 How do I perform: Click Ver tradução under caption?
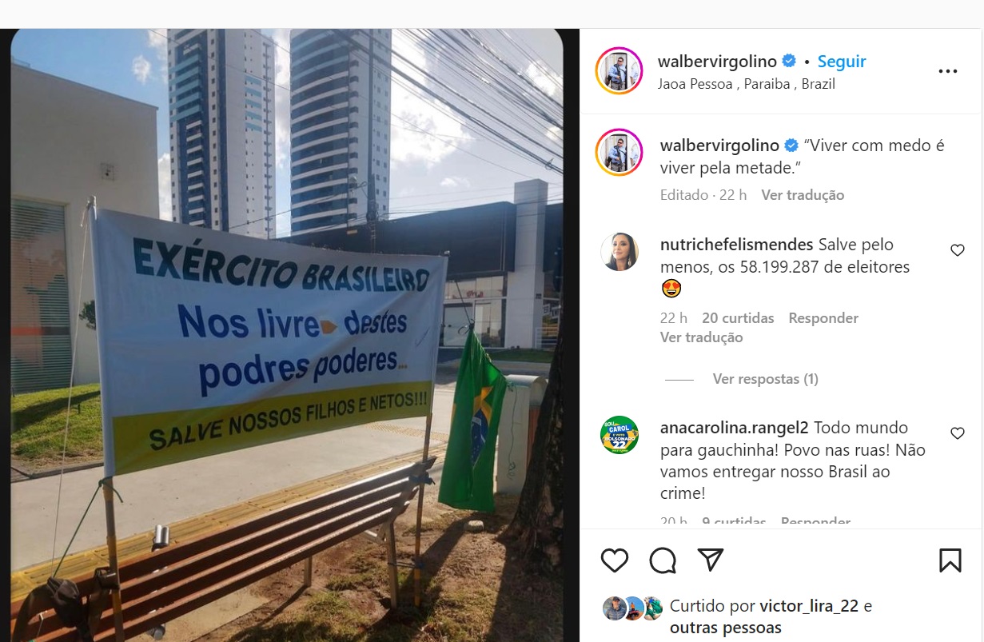coord(803,195)
